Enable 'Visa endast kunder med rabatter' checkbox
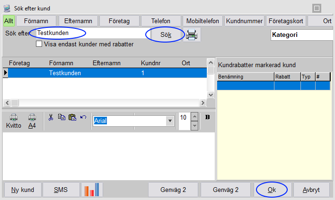Viewport: 335px width, 200px height. tap(40, 44)
